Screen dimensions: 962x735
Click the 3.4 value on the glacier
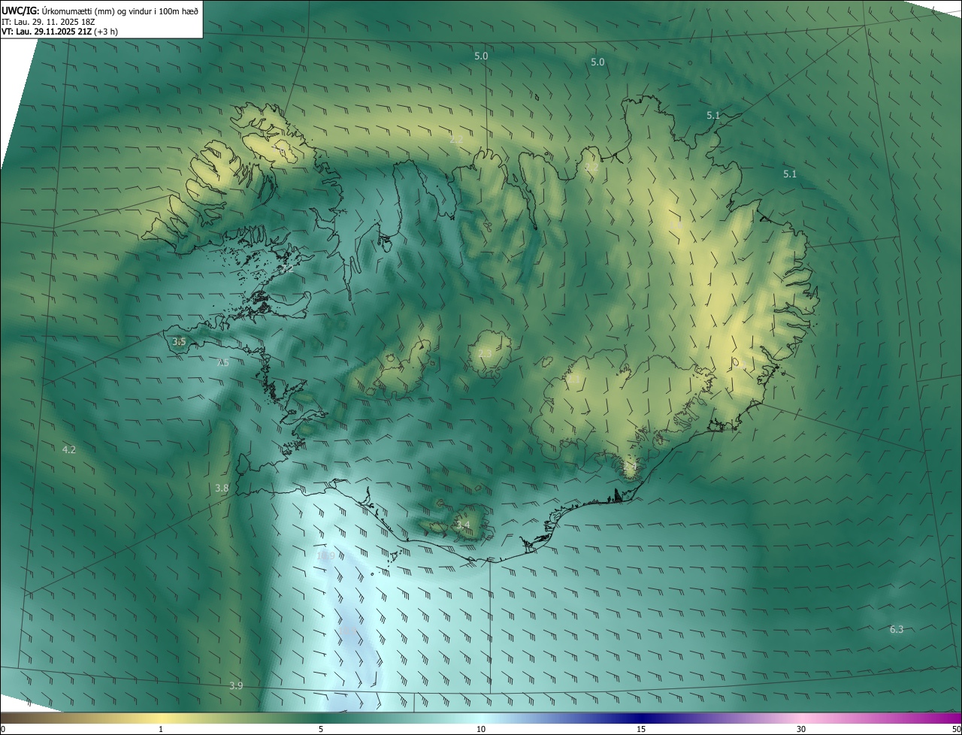click(463, 525)
